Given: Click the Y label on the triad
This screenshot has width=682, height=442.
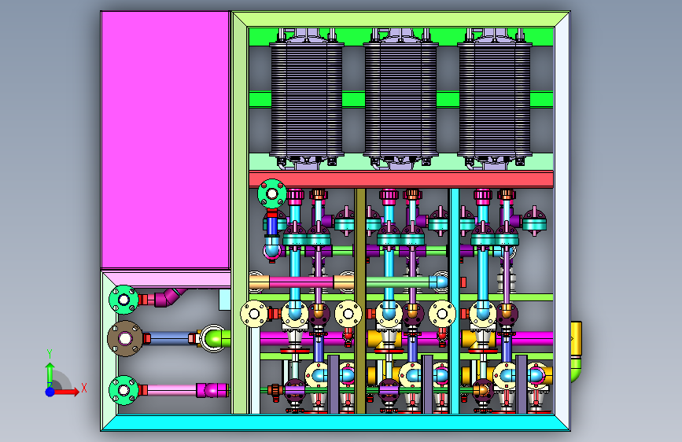Looking at the screenshot, I should pos(50,354).
